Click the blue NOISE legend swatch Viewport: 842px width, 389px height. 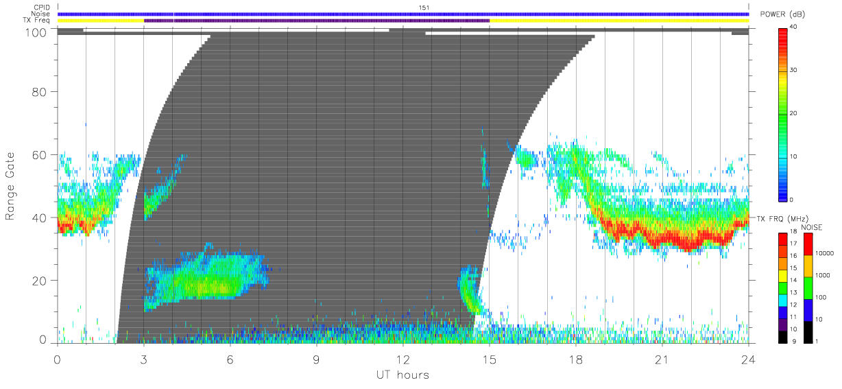tap(808, 309)
